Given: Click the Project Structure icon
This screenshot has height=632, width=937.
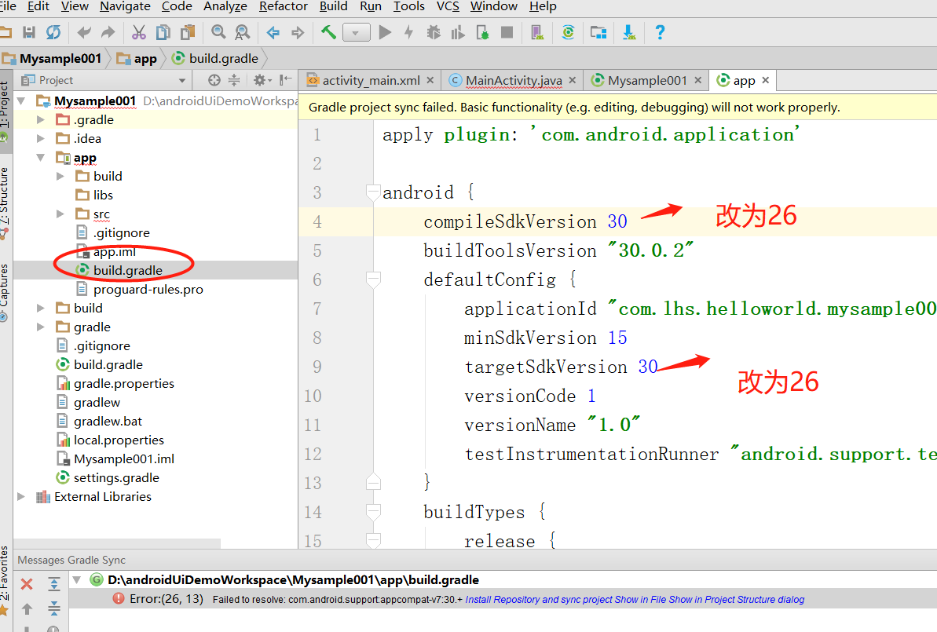Looking at the screenshot, I should point(598,32).
